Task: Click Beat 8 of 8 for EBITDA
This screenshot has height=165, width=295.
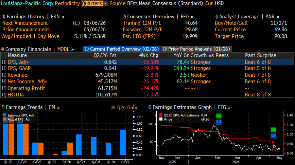Action: click(x=258, y=95)
